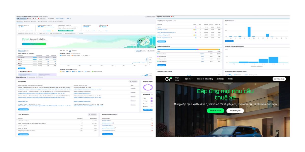Click Engagement metrics info icon
The width and height of the screenshot is (305, 152).
point(29,33)
